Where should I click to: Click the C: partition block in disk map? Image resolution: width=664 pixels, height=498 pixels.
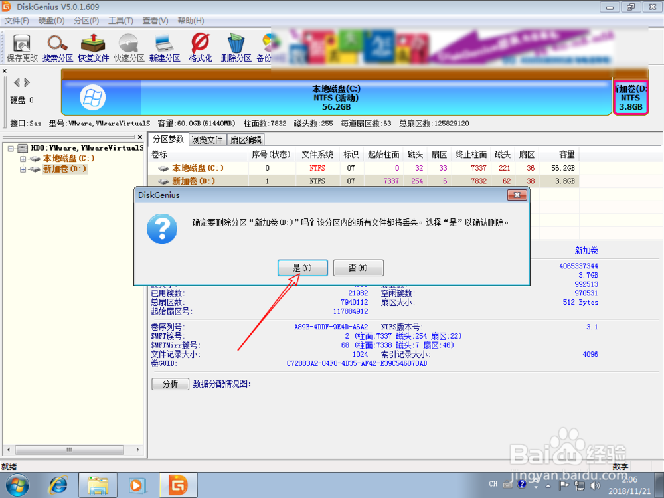tap(337, 98)
